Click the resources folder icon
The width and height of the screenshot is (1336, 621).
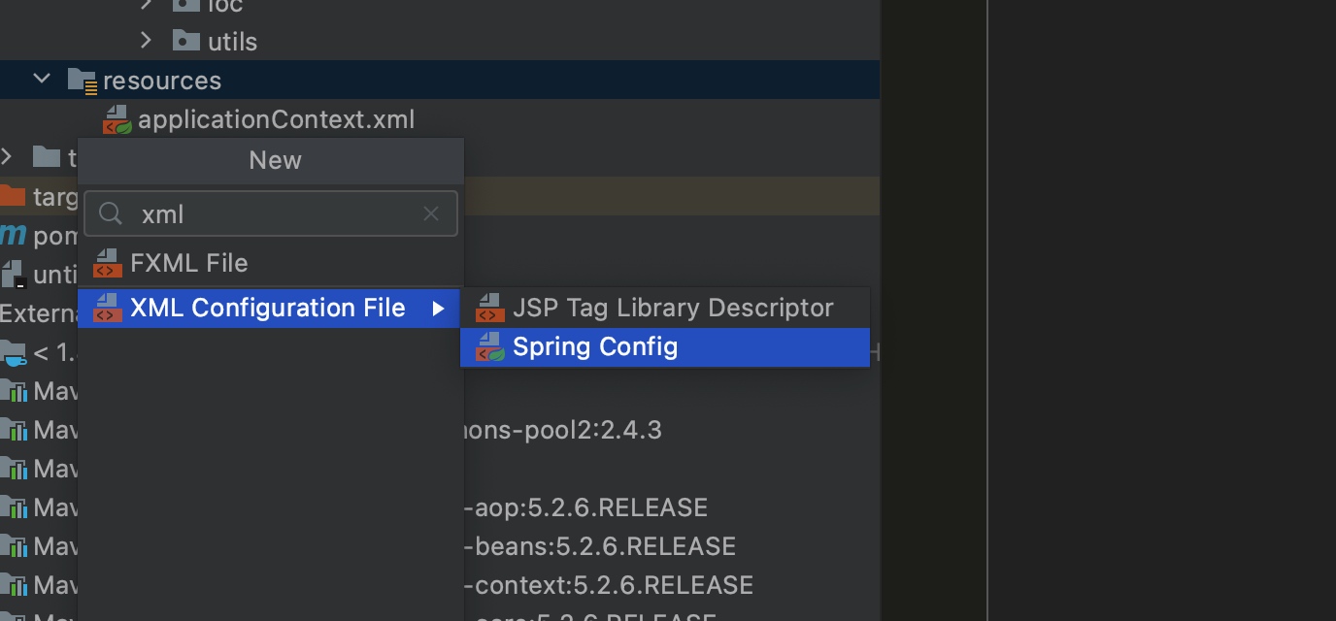point(83,81)
